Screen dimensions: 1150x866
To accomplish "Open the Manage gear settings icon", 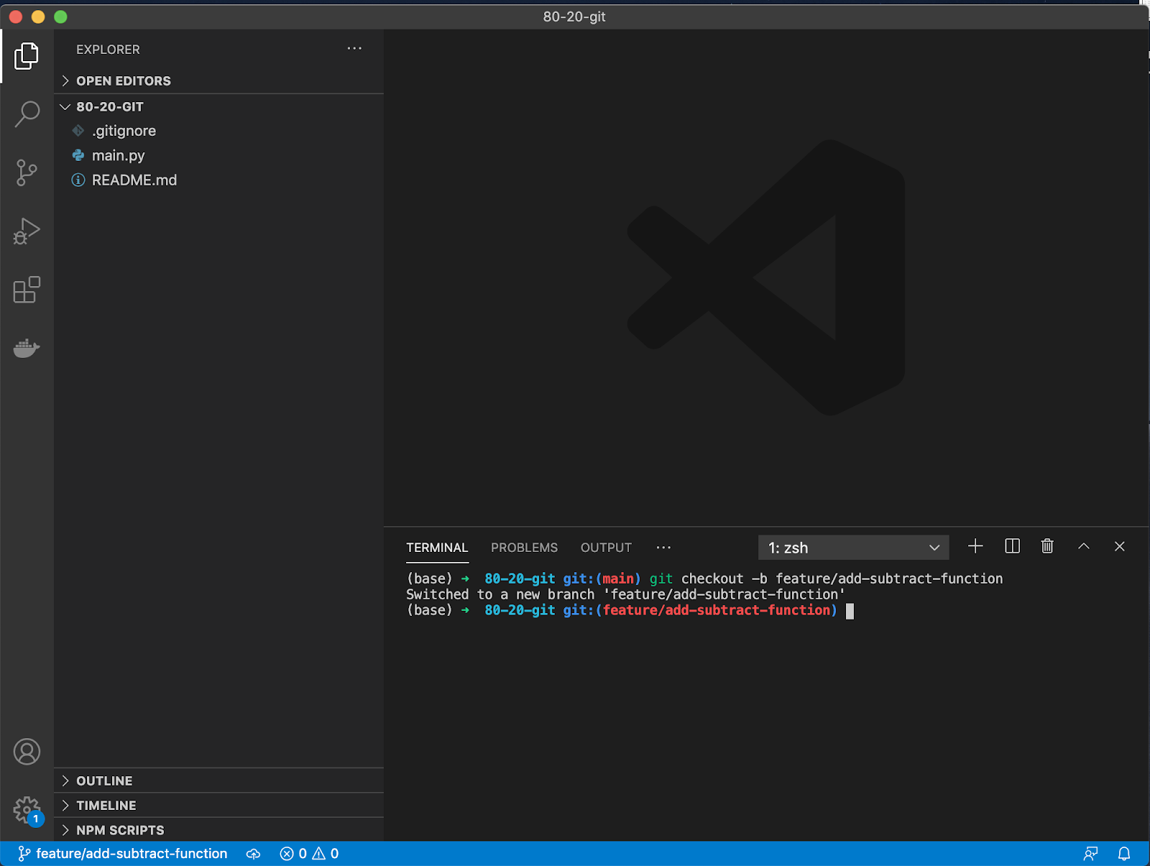I will pyautogui.click(x=27, y=810).
